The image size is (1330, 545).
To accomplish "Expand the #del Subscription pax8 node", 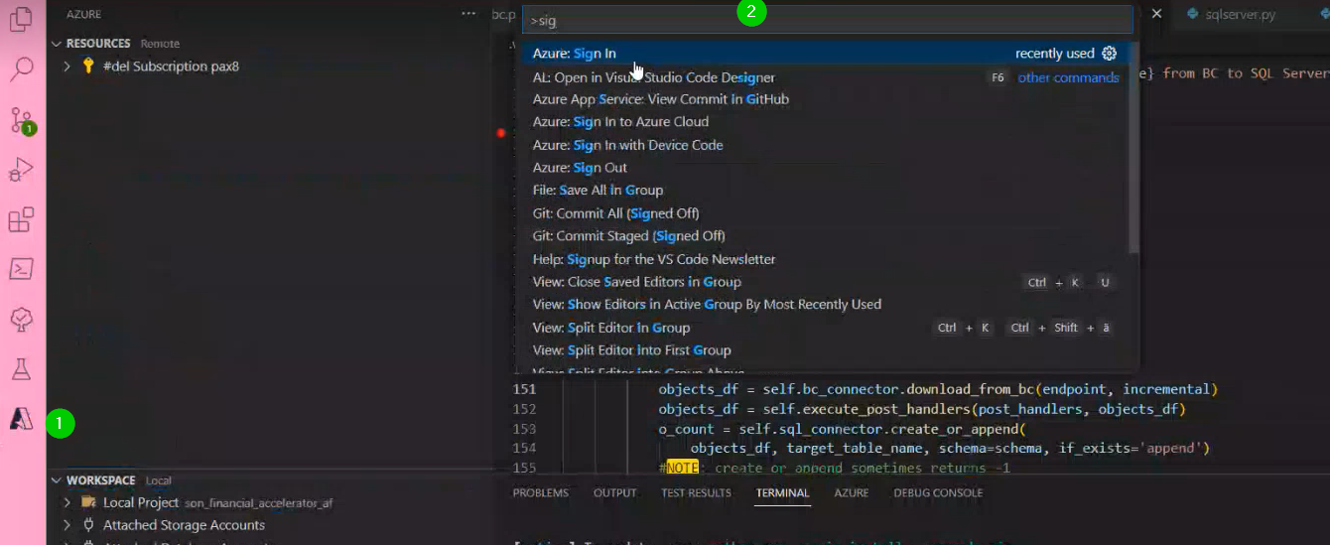I will 67,67.
